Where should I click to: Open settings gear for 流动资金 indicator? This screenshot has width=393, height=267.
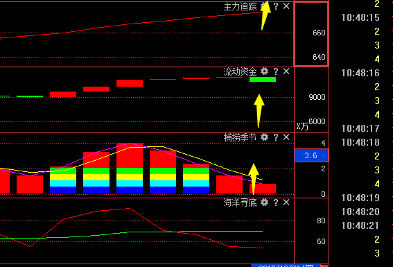tap(264, 71)
